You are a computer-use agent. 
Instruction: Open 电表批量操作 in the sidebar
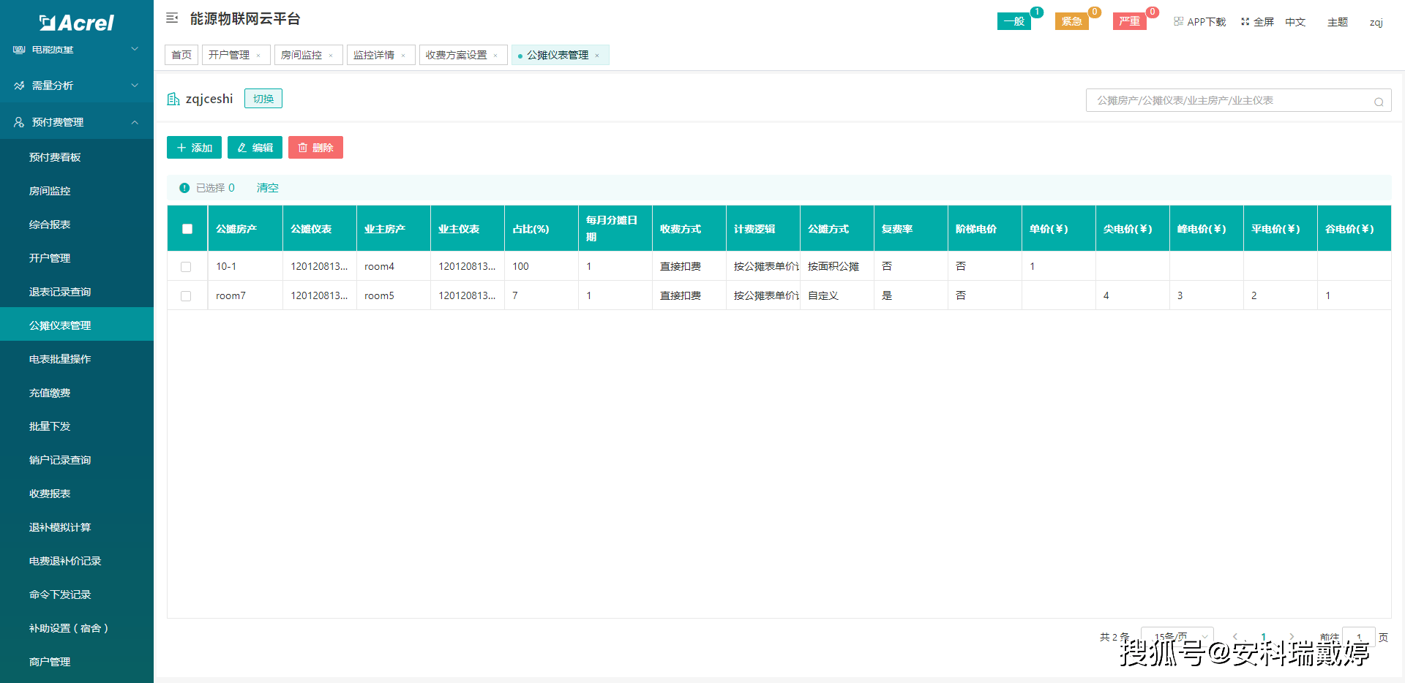(77, 359)
